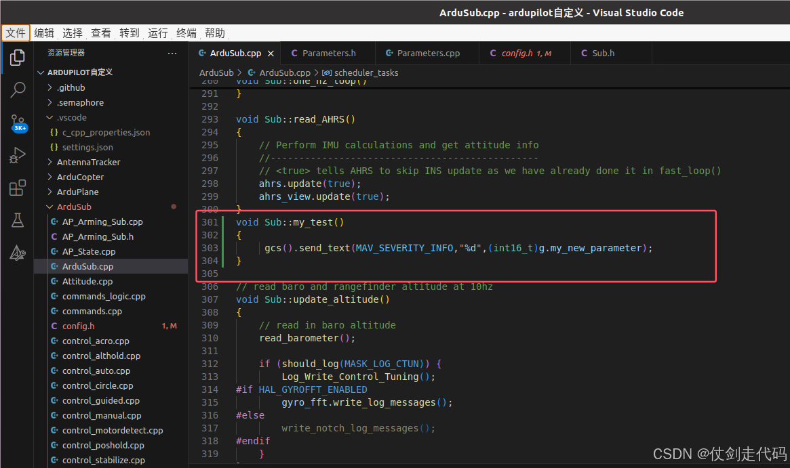Screen dimensions: 790x468
Task: Open the CMake Tools view at bottom
Action: pyautogui.click(x=17, y=252)
